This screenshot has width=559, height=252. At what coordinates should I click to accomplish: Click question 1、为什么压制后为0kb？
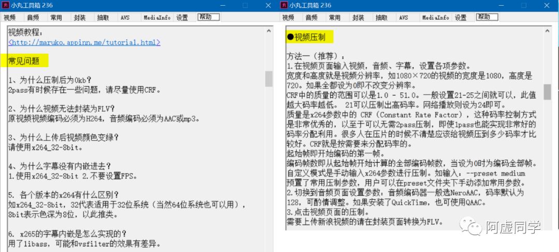50,81
